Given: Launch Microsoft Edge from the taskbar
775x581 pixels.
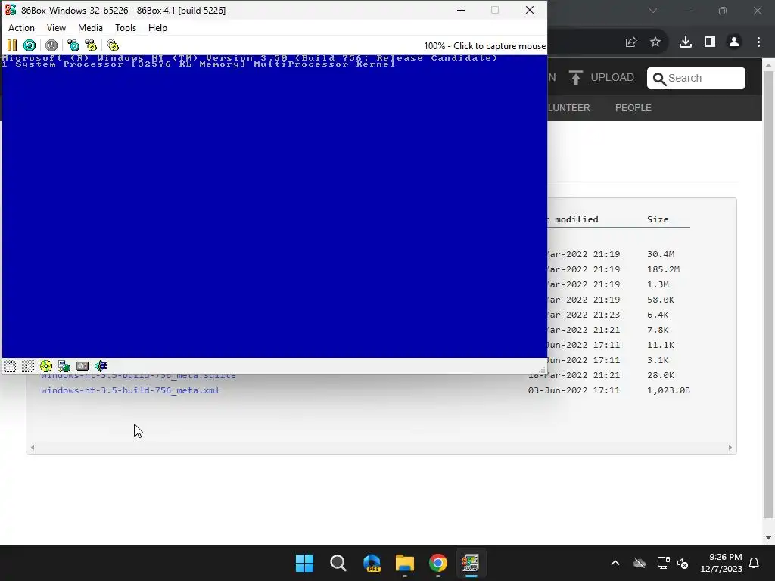Looking at the screenshot, I should (372, 563).
